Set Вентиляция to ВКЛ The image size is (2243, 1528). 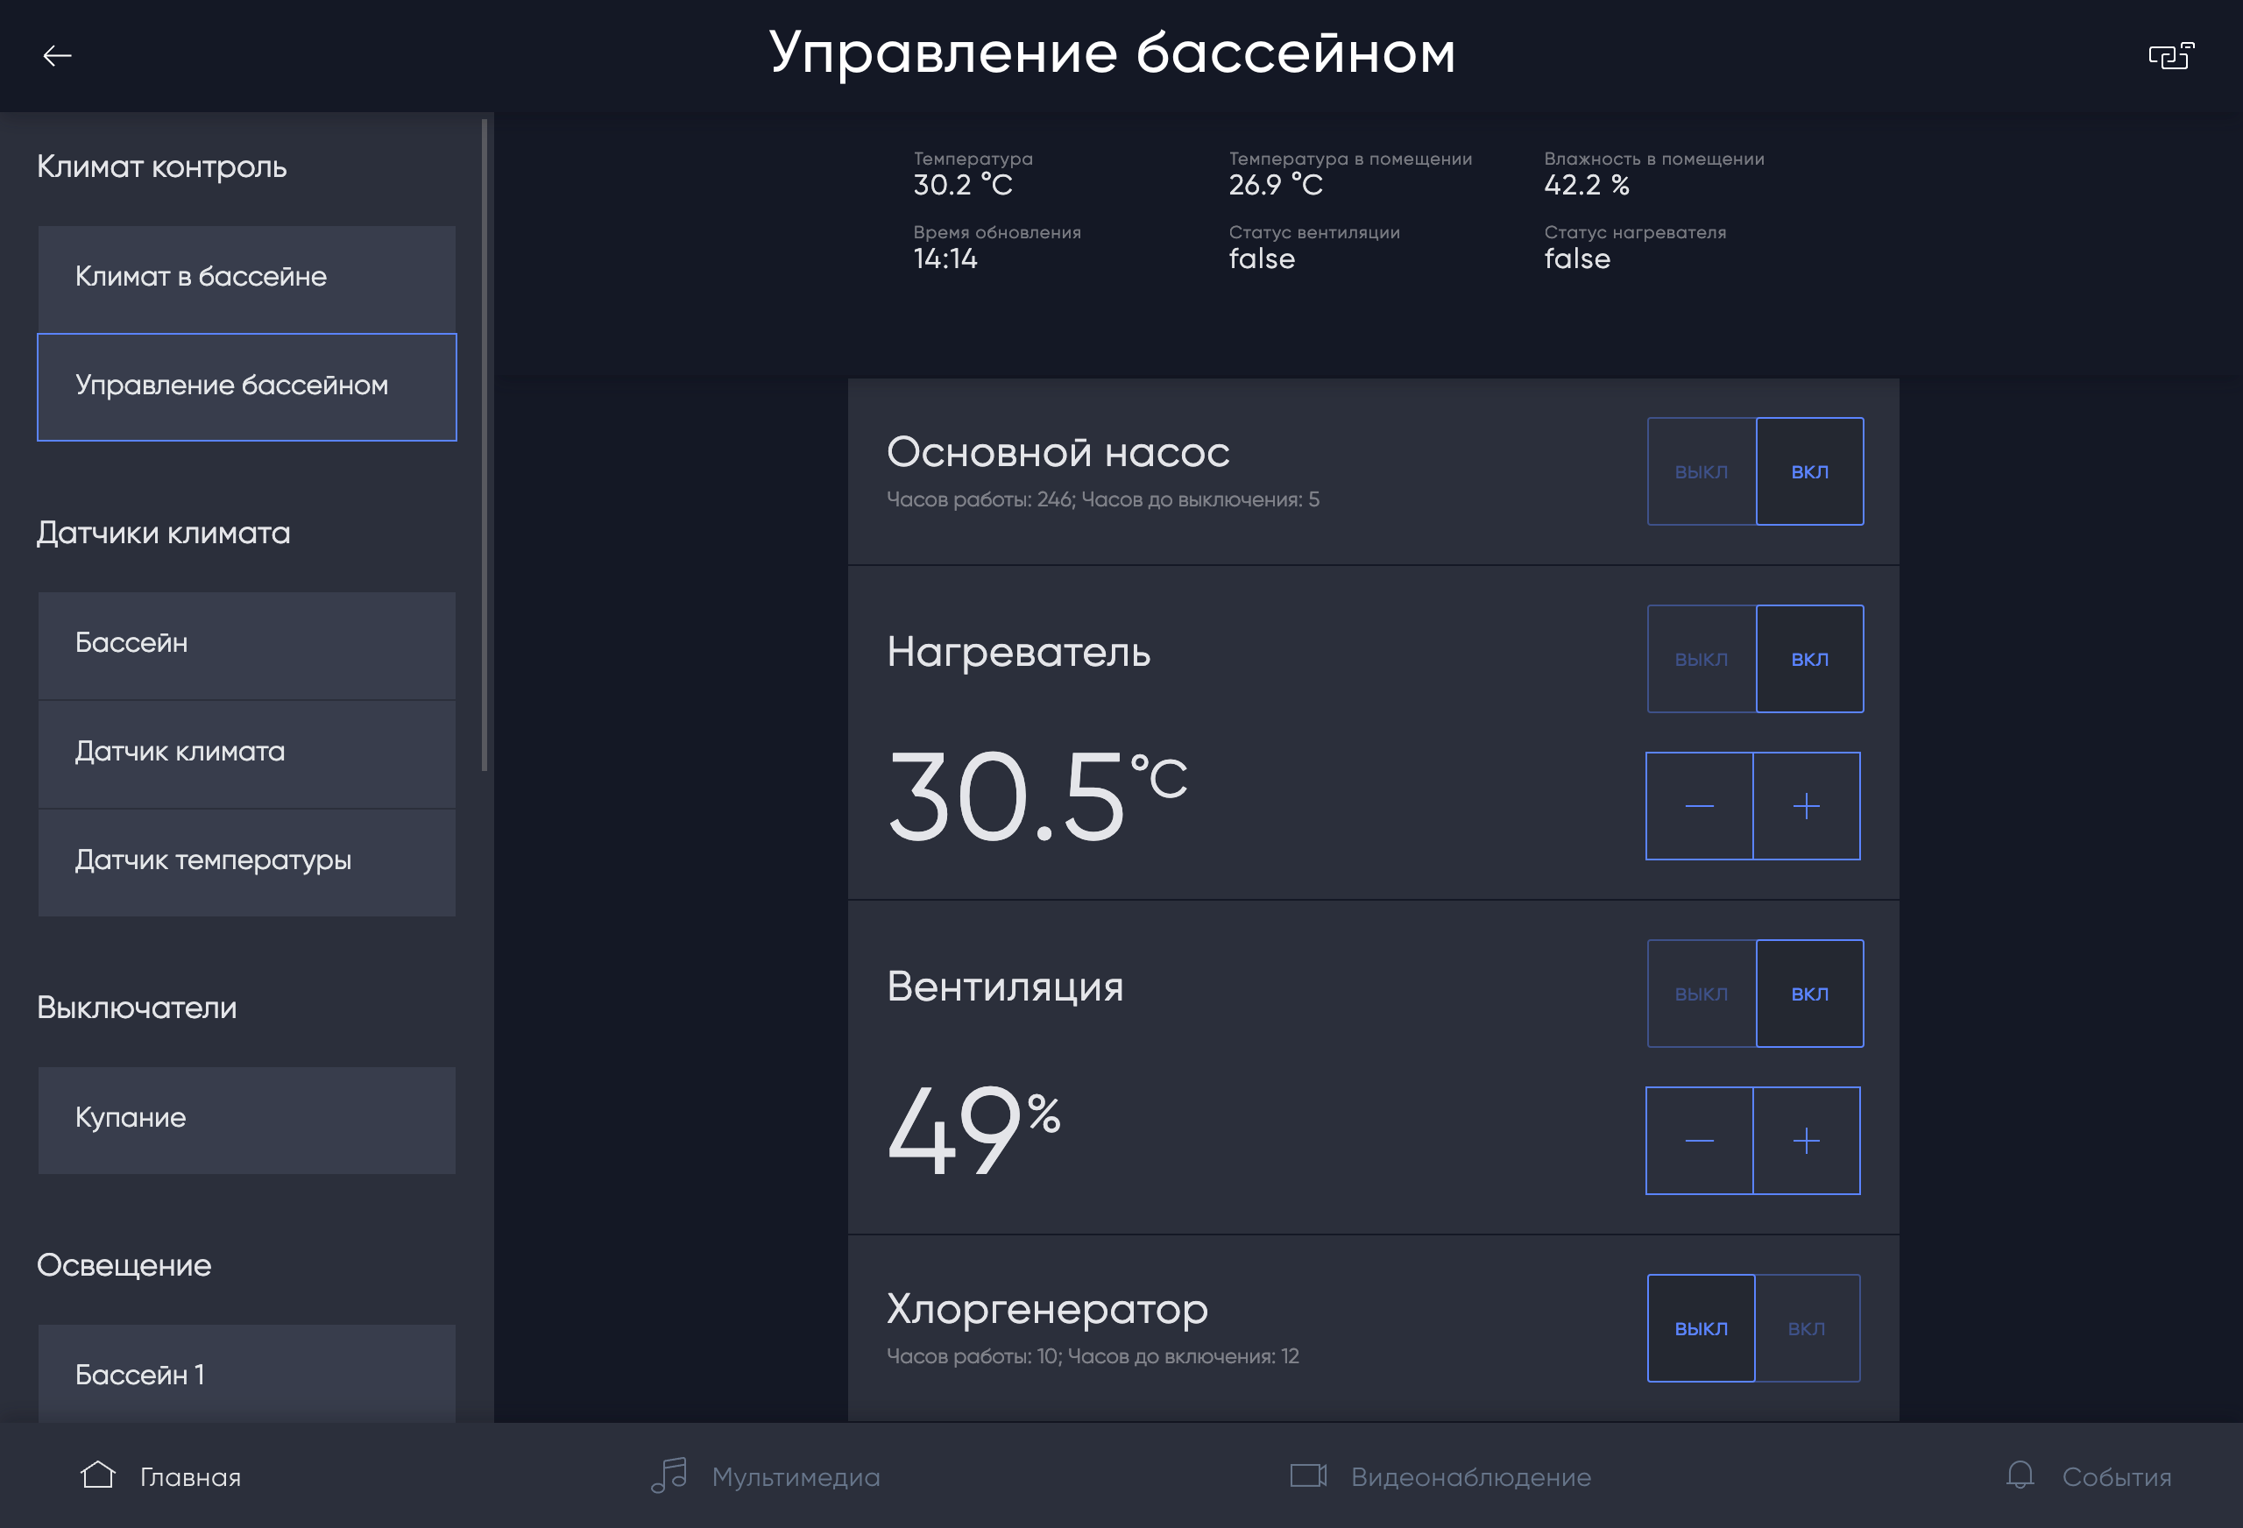(x=1809, y=994)
